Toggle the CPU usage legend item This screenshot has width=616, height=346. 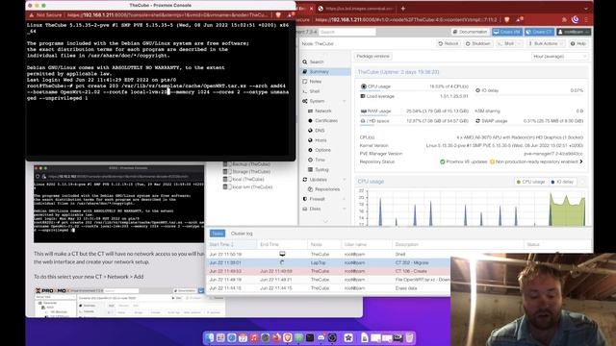(x=530, y=182)
